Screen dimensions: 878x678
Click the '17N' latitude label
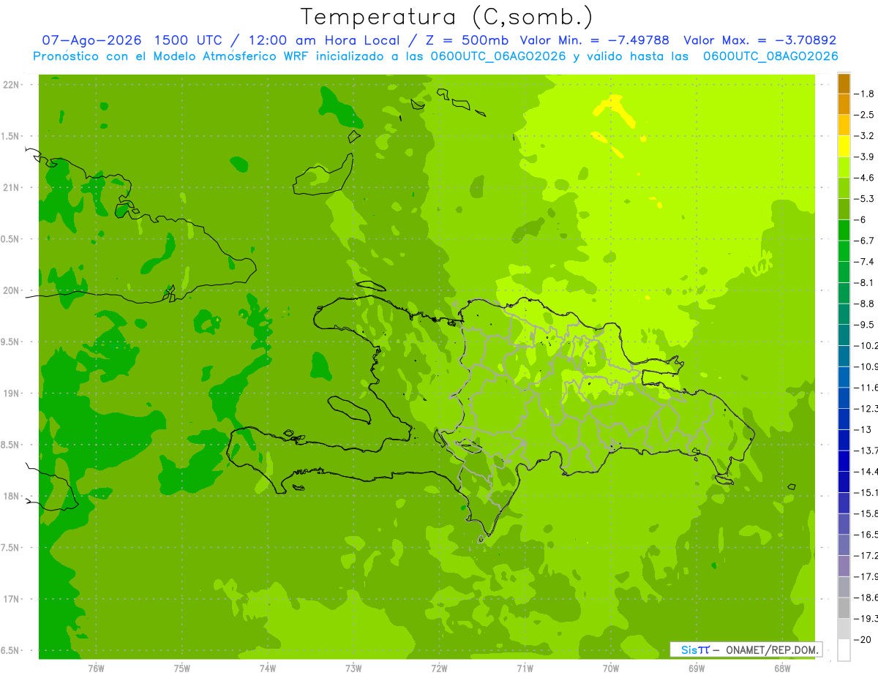point(11,599)
